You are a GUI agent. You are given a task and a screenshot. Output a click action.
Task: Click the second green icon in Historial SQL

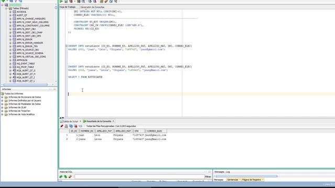pos(65,177)
